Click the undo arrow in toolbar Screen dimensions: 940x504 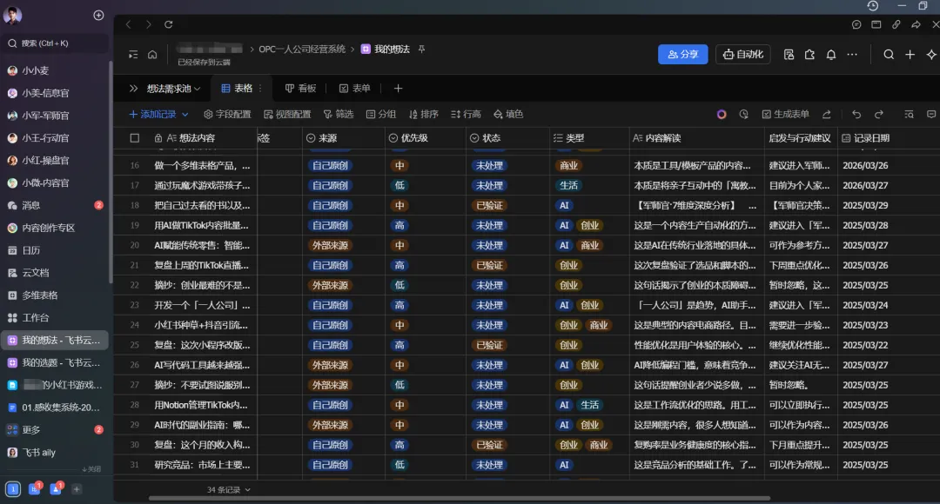(856, 115)
